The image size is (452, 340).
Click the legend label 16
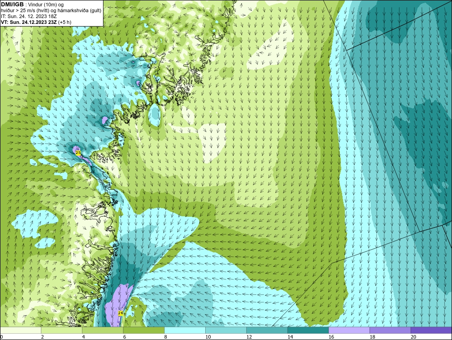[331, 337]
